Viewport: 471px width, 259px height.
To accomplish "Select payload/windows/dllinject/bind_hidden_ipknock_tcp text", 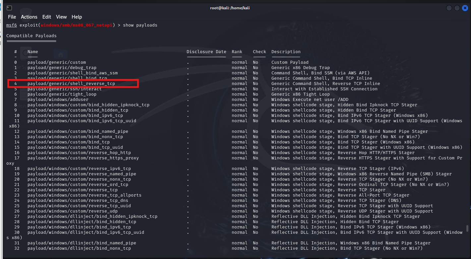I will coord(92,216).
